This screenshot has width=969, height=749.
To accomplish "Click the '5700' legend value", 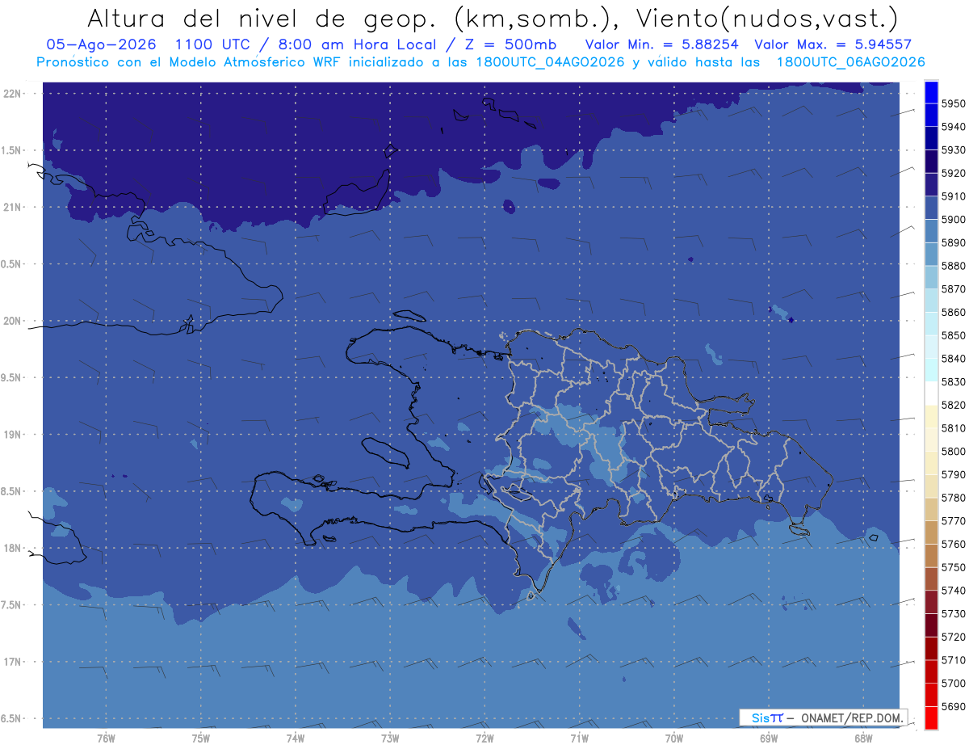I will click(954, 684).
